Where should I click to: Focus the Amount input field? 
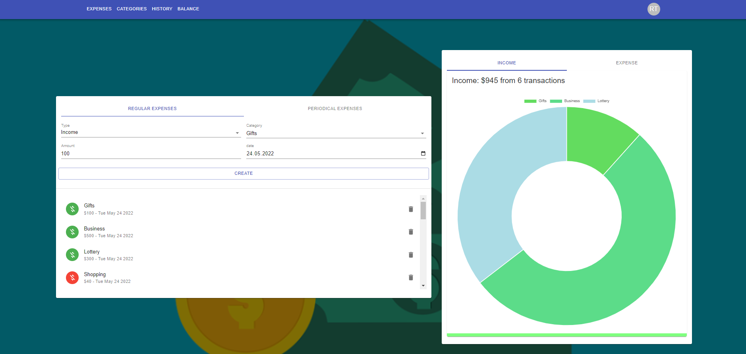(151, 154)
